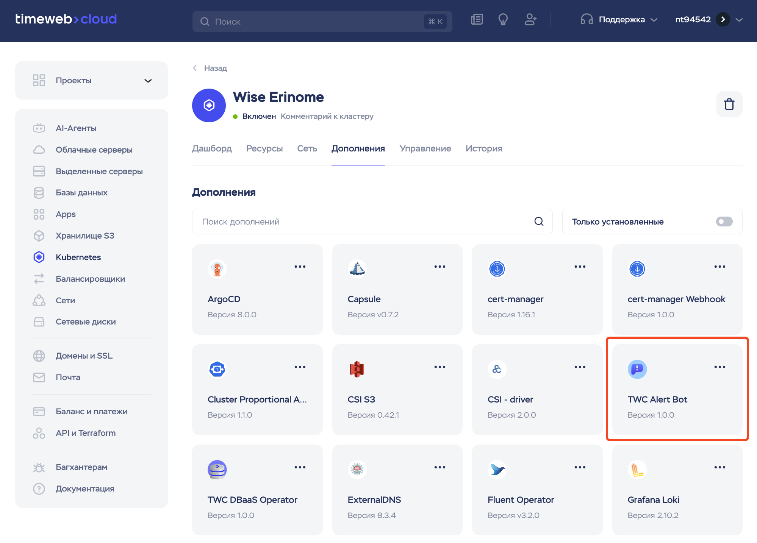This screenshot has width=757, height=543.
Task: Open three-dot menu for Grafana Loki
Action: click(x=720, y=467)
